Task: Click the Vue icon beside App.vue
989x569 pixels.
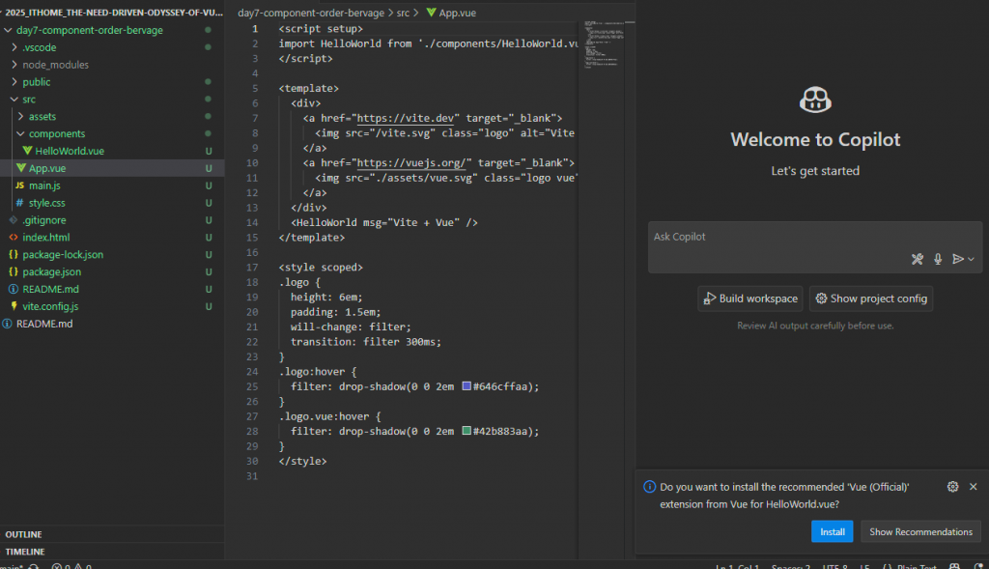Action: 21,168
